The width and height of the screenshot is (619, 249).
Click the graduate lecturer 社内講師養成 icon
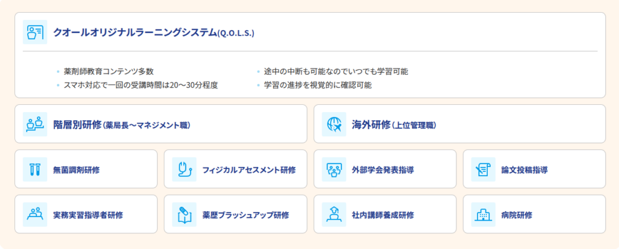(334, 214)
